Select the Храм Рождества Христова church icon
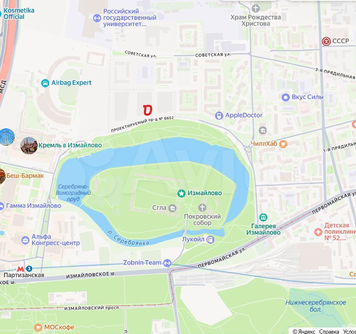This screenshot has height=334, width=356. [x=256, y=9]
